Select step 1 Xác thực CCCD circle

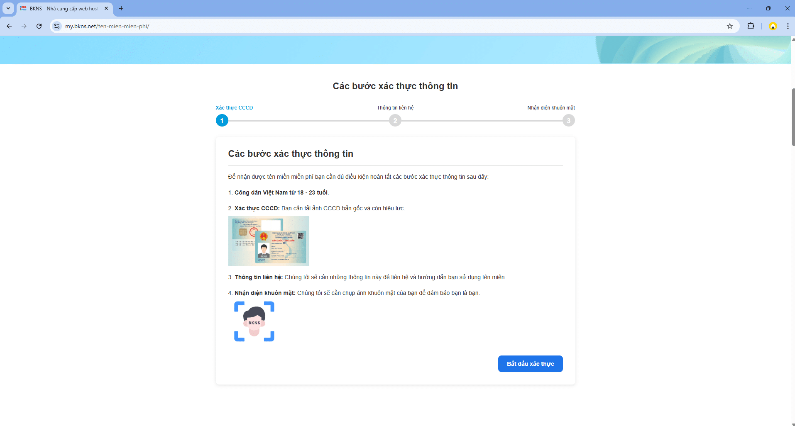[x=222, y=121]
